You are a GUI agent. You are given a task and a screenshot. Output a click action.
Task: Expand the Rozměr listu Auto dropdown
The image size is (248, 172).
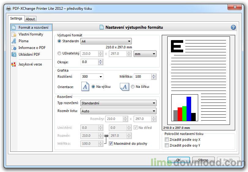pos(118,111)
